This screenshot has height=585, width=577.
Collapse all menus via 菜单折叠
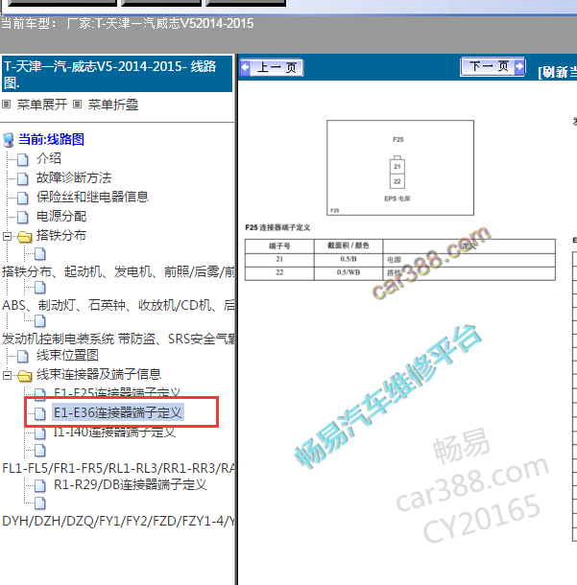pos(113,105)
